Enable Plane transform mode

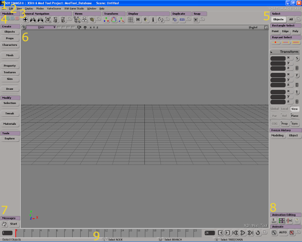point(294,116)
